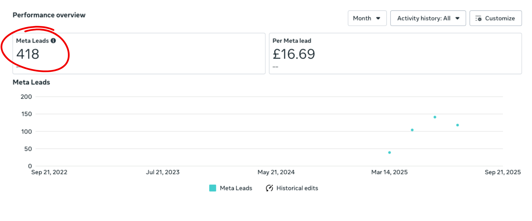Click the Performance overview heading

(49, 15)
